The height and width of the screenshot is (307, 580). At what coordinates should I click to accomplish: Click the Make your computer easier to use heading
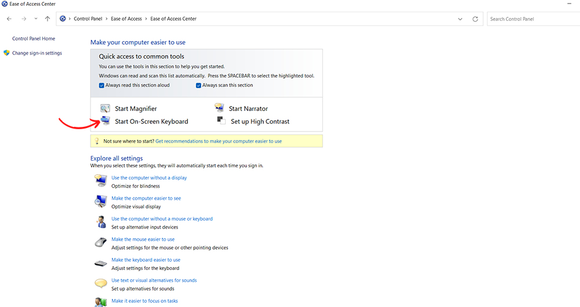[138, 42]
